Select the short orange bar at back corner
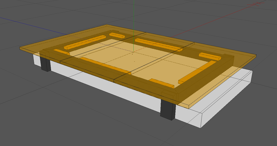The height and width of the screenshot is (146, 277). point(117,35)
